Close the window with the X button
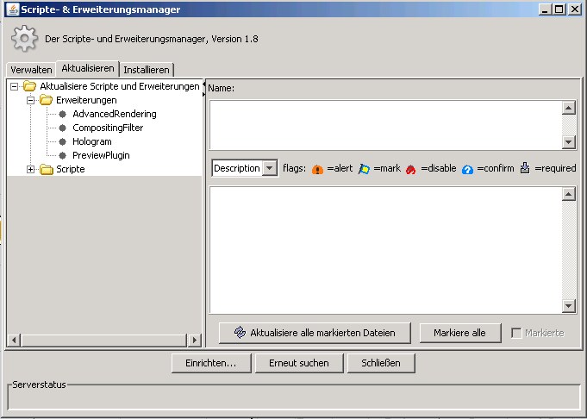Image resolution: width=587 pixels, height=419 pixels. 574,9
